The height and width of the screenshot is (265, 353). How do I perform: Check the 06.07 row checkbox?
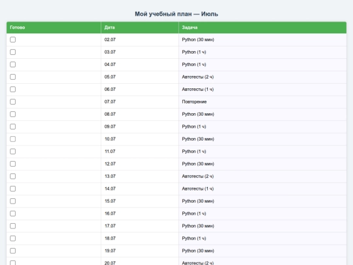tap(13, 89)
